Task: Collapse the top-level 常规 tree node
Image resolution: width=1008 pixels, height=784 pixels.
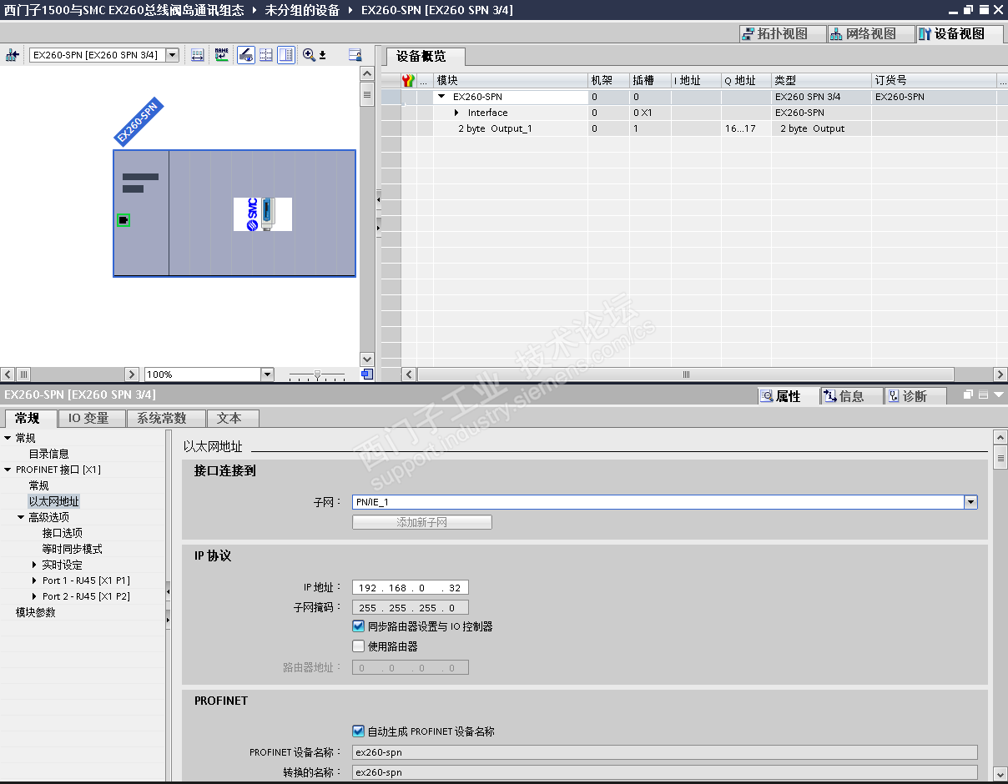Action: [x=8, y=438]
